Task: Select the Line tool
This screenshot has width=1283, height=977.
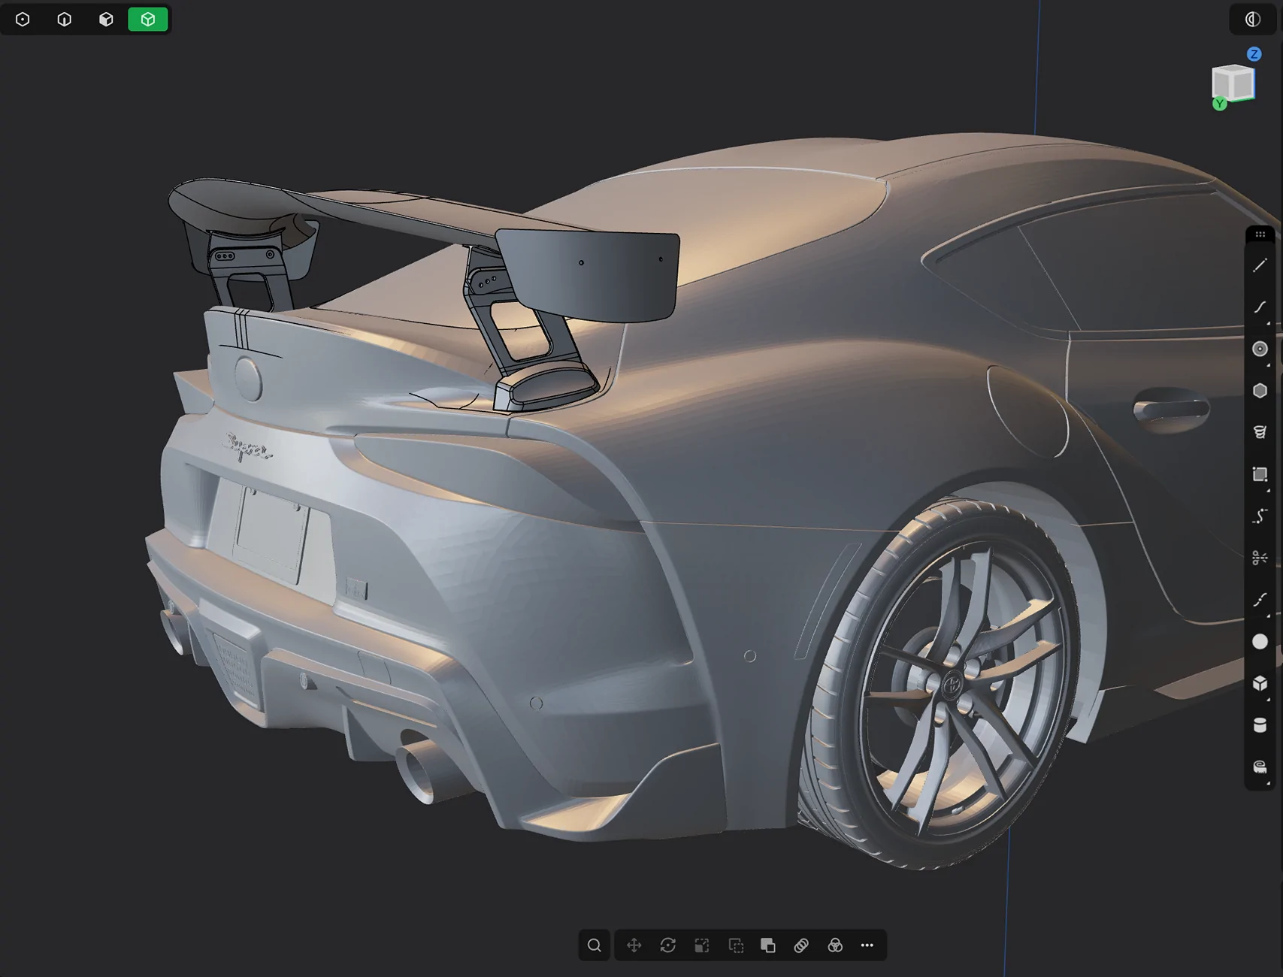Action: click(1260, 265)
